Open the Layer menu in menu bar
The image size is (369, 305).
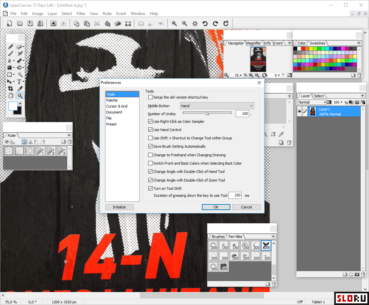coord(52,14)
